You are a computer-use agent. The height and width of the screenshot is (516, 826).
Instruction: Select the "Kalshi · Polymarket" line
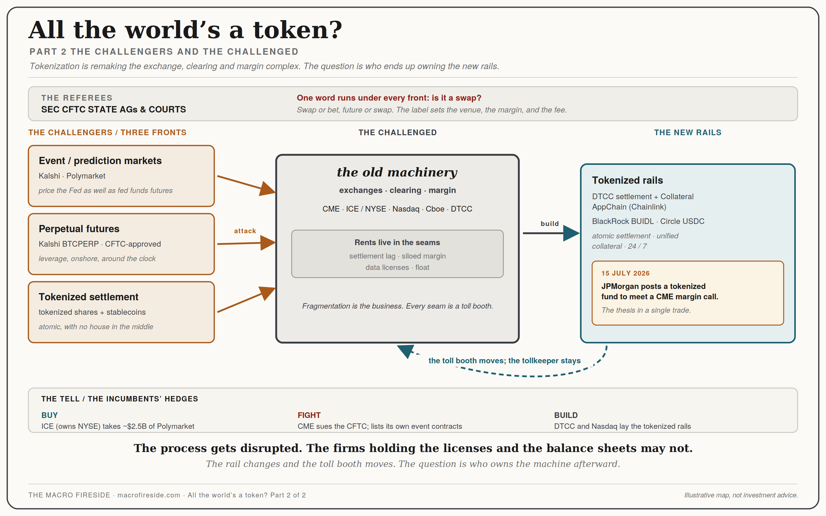point(72,176)
